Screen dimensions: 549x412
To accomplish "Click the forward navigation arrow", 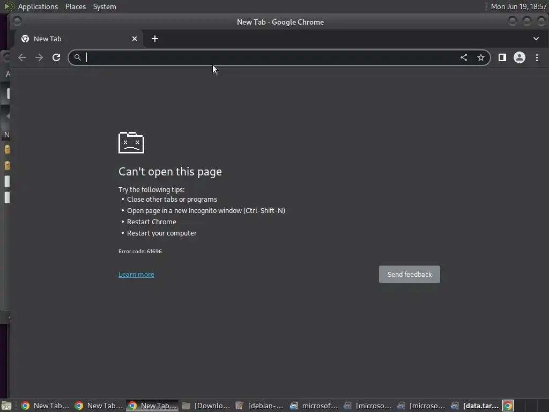I will (39, 57).
